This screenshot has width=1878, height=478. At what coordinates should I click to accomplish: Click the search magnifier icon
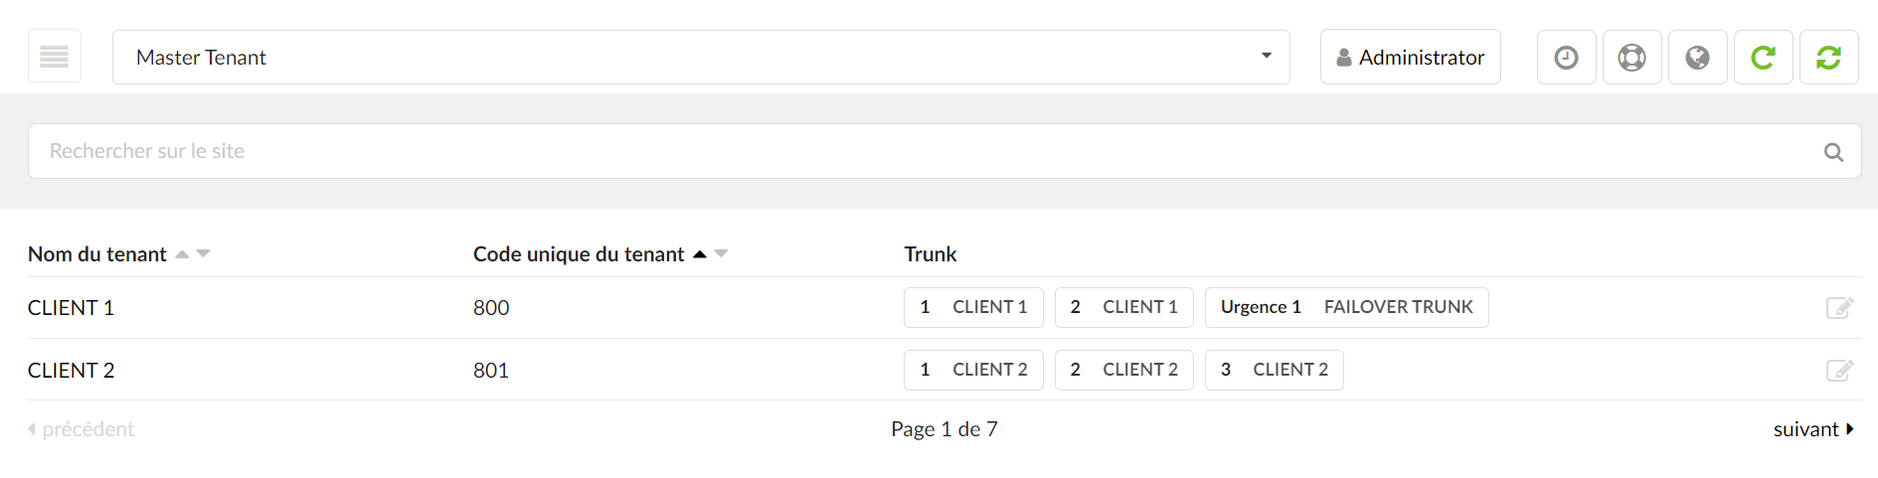tap(1833, 152)
